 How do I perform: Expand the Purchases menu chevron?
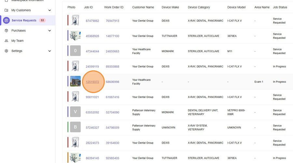49,31
